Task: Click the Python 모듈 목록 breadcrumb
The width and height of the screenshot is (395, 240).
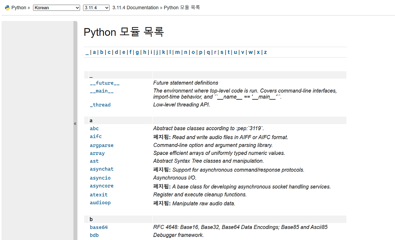Action: [x=181, y=7]
